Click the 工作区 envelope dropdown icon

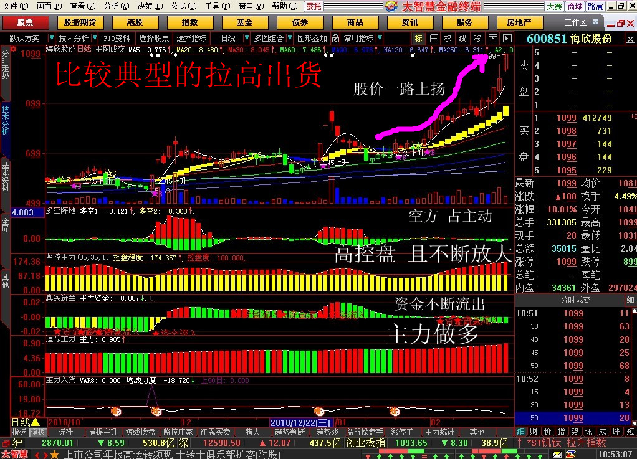coord(596,22)
